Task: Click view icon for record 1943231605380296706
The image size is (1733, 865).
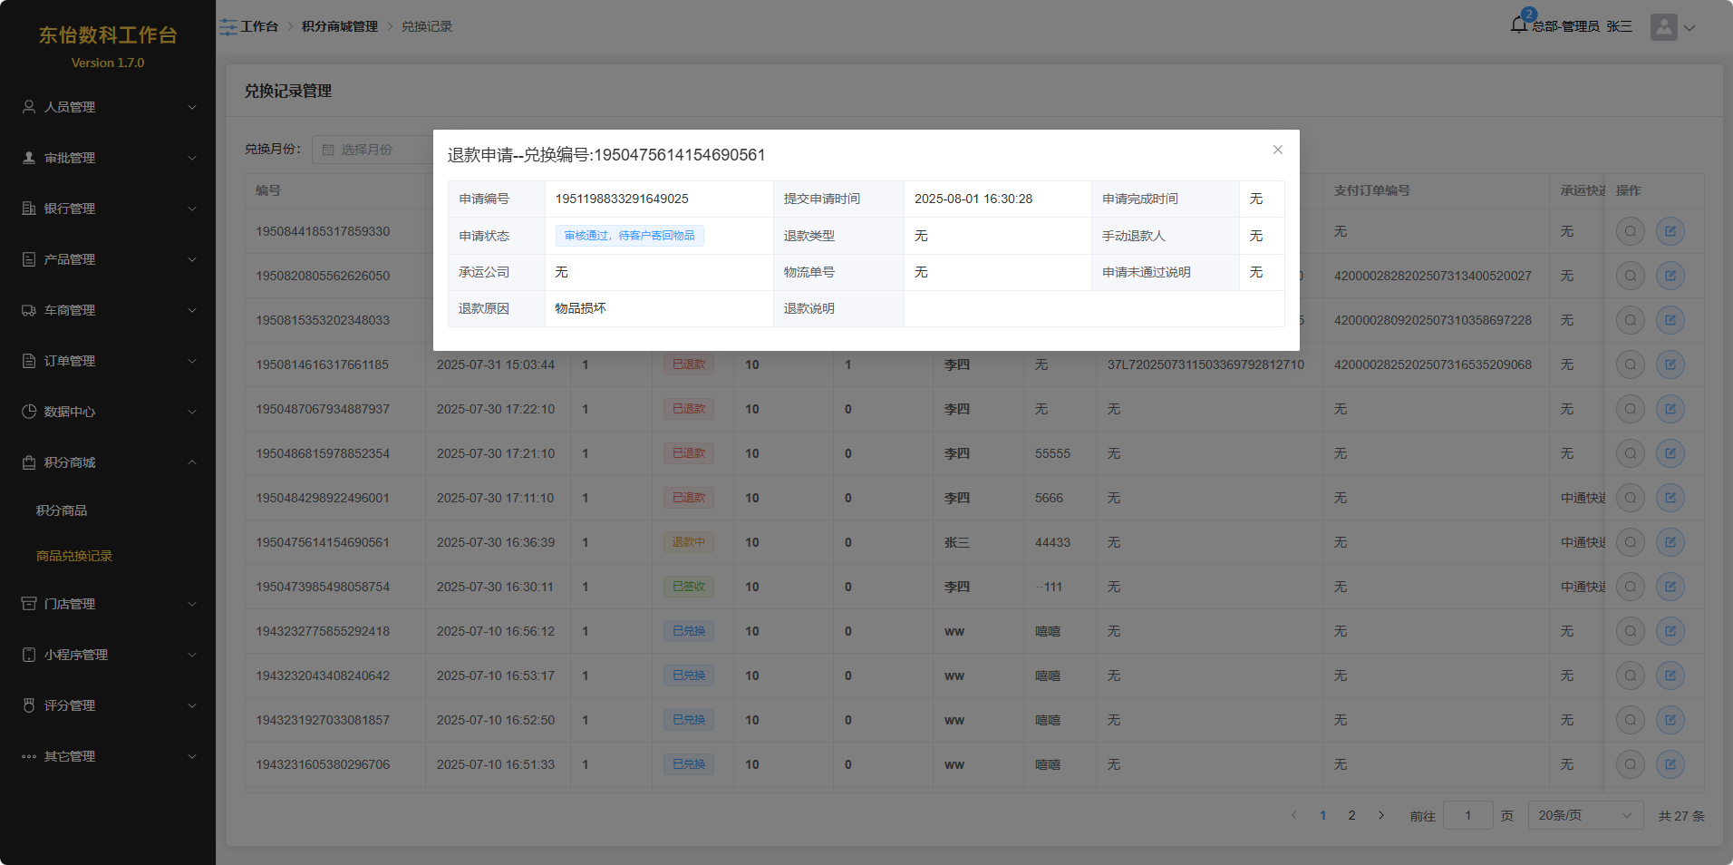Action: (1630, 764)
